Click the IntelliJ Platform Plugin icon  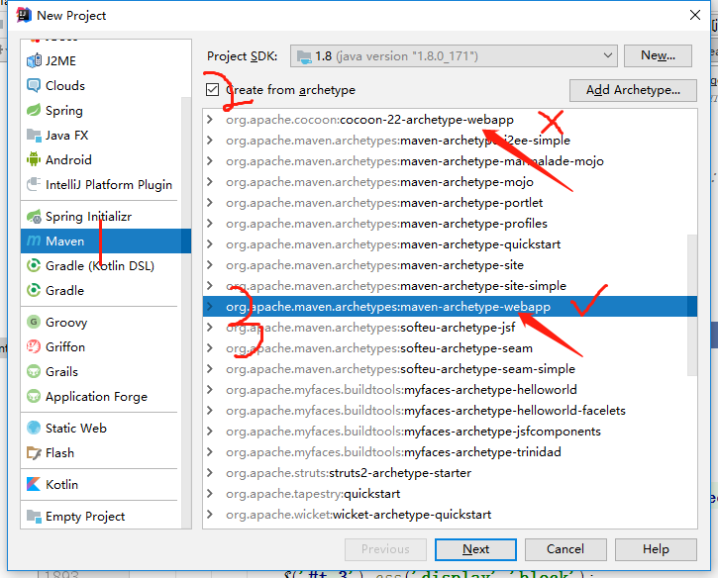pyautogui.click(x=34, y=184)
